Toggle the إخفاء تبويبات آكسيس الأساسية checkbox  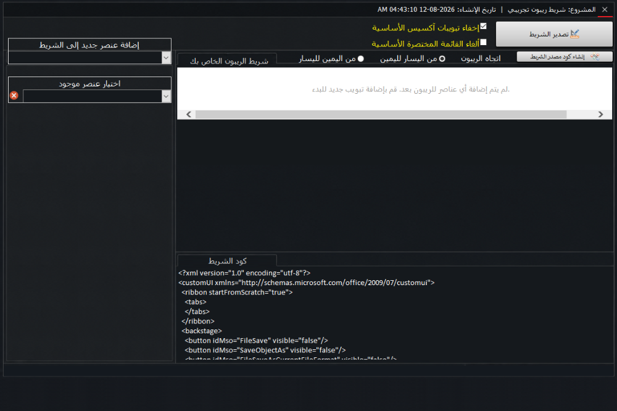(484, 27)
